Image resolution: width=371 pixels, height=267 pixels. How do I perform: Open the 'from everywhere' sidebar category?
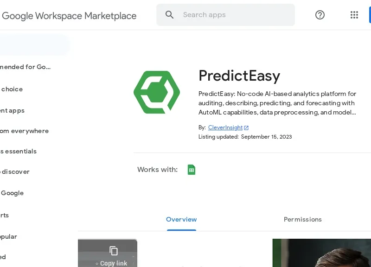[24, 131]
